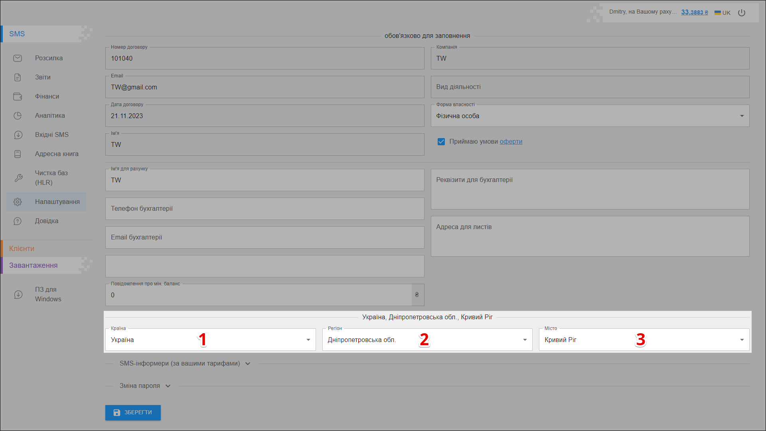The height and width of the screenshot is (431, 766).
Task: Click the Фінанси wallet icon
Action: coord(18,97)
